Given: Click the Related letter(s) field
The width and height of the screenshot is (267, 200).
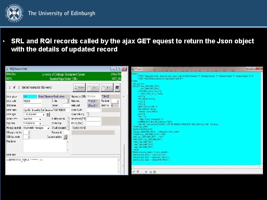Looking at the screenshot, I should pos(93,133).
